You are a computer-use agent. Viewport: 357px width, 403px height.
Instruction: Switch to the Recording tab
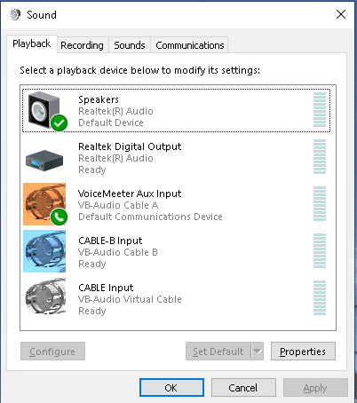[x=83, y=45]
